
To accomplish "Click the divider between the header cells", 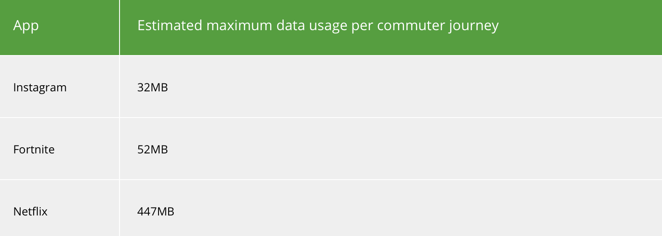I will (120, 28).
